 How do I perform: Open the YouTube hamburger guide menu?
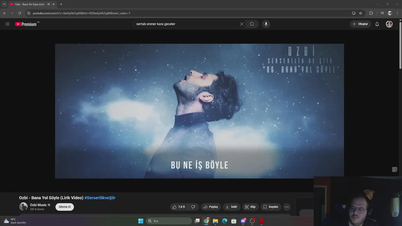(x=8, y=24)
